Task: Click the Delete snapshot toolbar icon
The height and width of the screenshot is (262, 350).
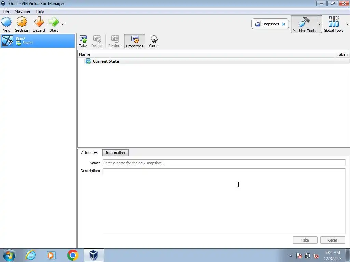Action: (96, 41)
